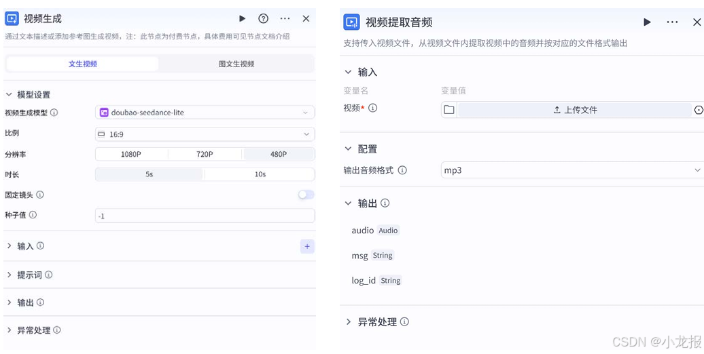The height and width of the screenshot is (354, 704).
Task: Select the msg output variable
Action: 359,256
